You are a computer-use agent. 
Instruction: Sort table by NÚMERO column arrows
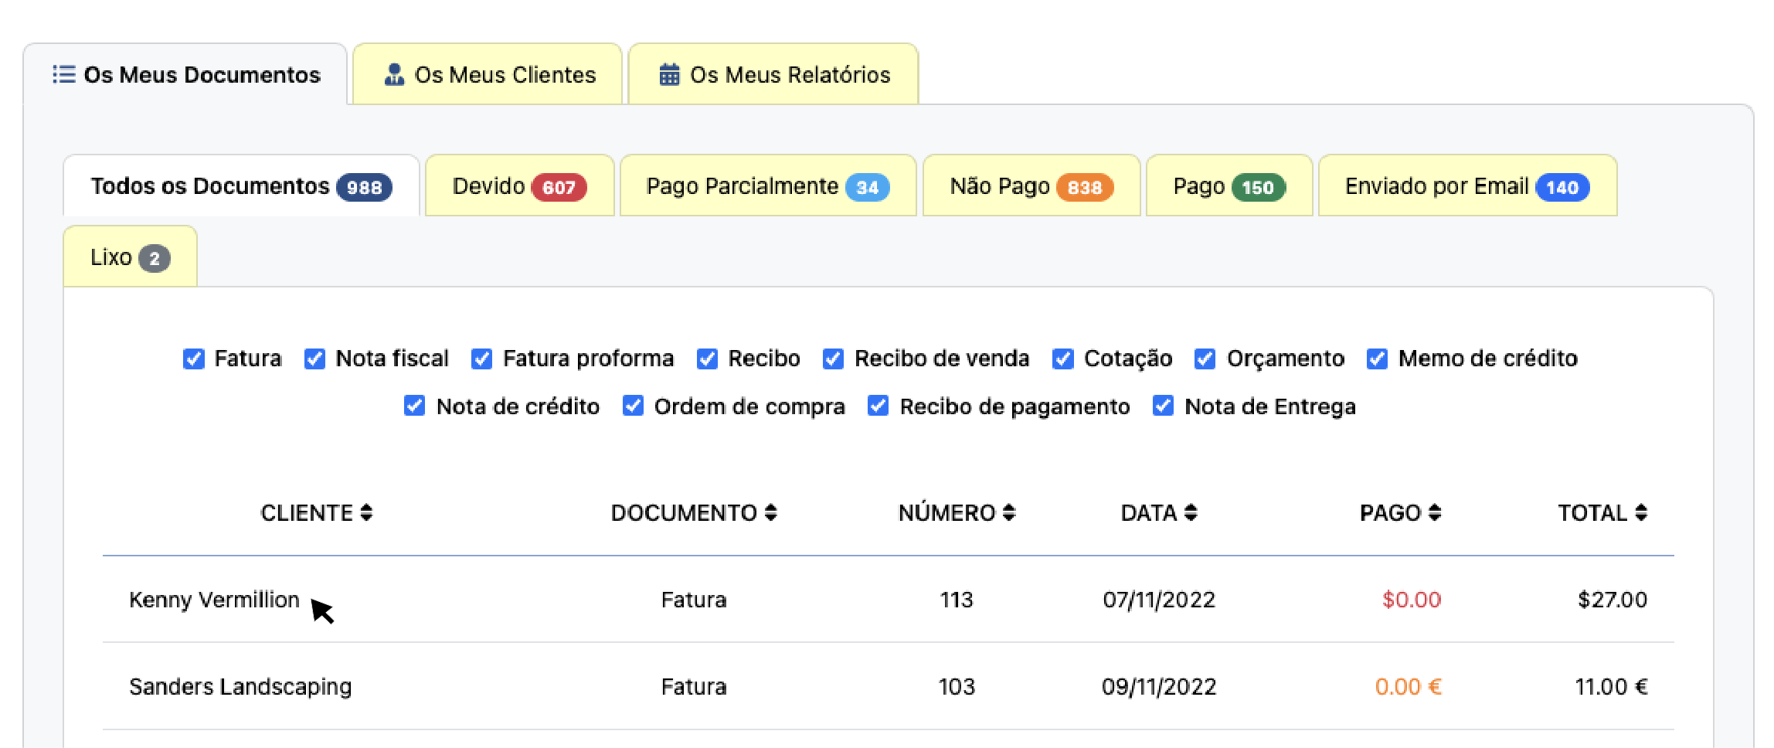point(1008,512)
